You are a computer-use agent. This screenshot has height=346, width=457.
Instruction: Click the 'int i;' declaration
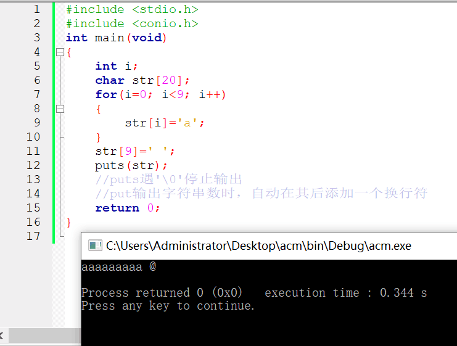[117, 66]
